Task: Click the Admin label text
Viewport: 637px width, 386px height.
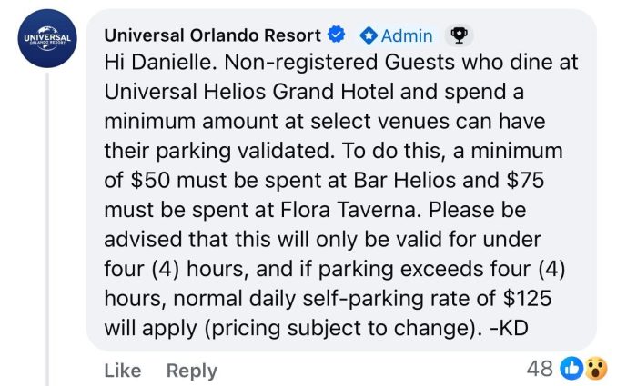Action: tap(407, 35)
